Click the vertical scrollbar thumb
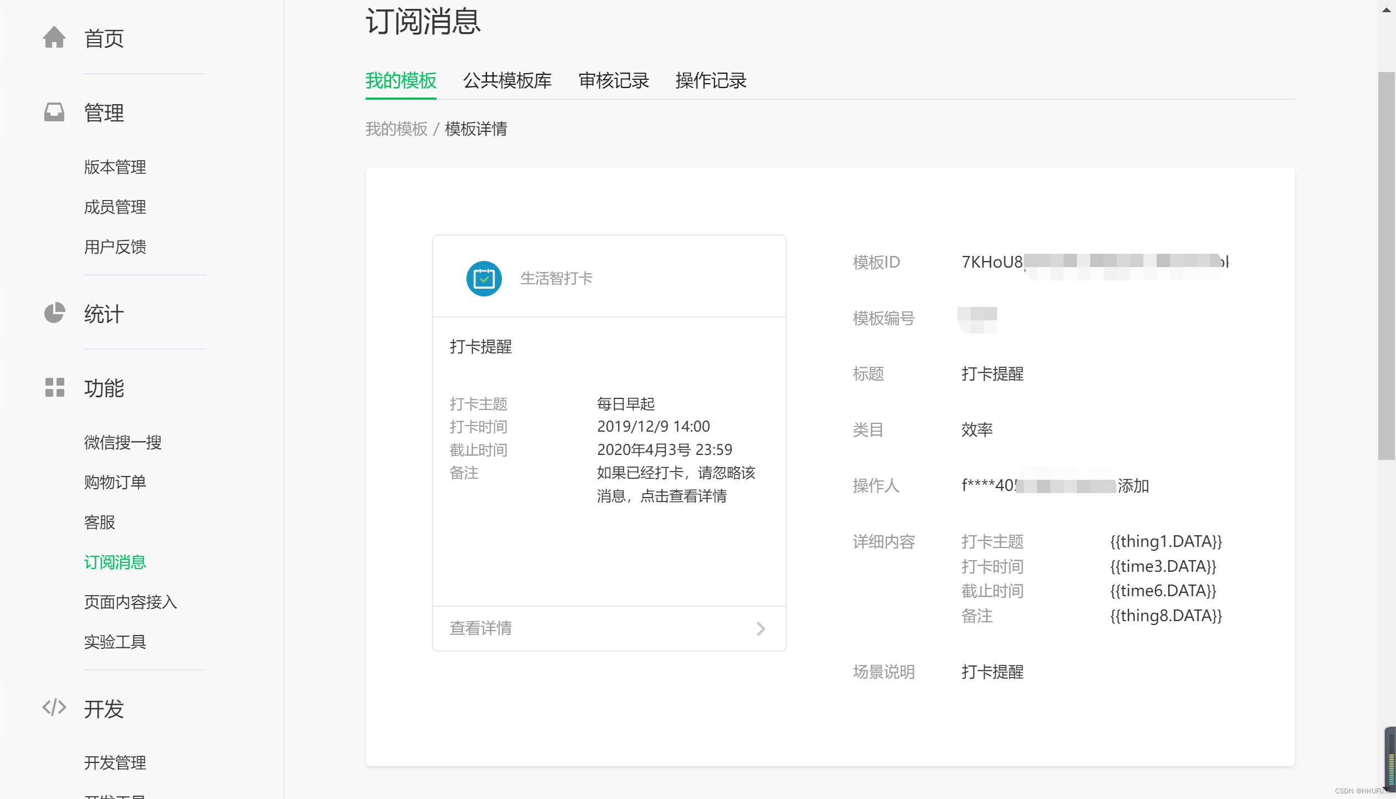Screen dimensions: 1396x799 [x=1387, y=266]
